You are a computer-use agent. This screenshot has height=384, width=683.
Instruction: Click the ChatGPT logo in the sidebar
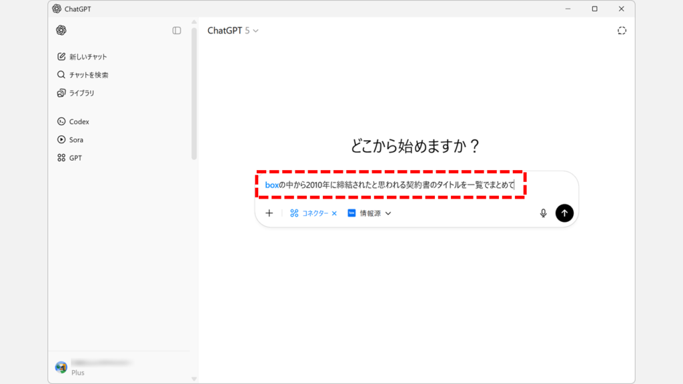(61, 30)
